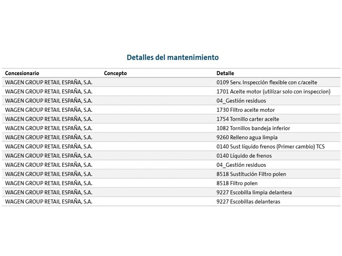Click the 0140 Sust líquido frenos TCS detail
The width and height of the screenshot is (342, 256).
pos(270,147)
